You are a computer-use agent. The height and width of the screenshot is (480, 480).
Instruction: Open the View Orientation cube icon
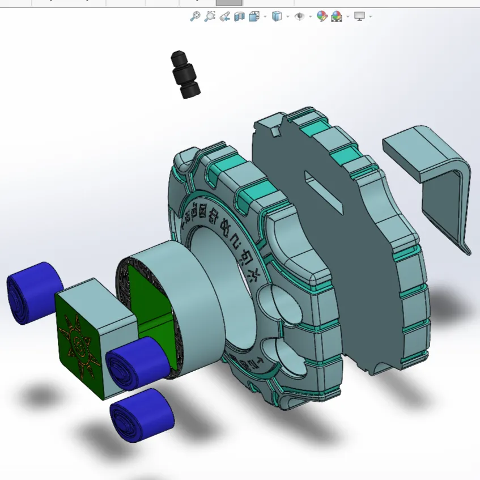(x=254, y=16)
